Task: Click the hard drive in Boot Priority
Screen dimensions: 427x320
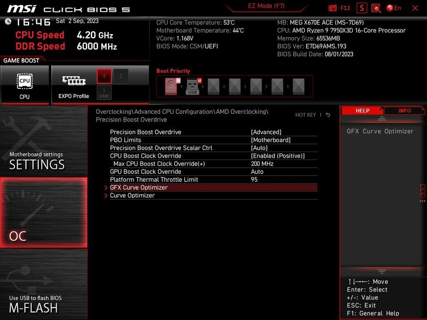Action: point(171,86)
